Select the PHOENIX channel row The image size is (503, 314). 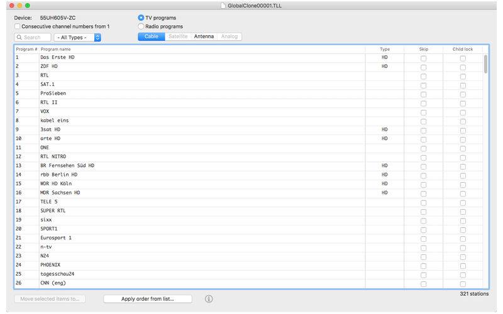point(248,265)
